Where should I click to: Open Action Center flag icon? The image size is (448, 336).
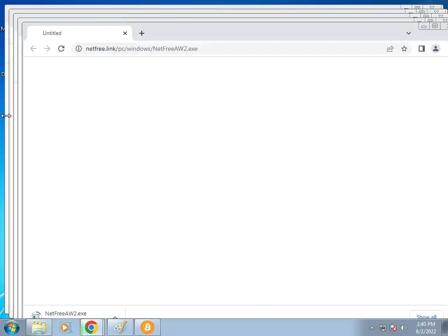point(393,328)
